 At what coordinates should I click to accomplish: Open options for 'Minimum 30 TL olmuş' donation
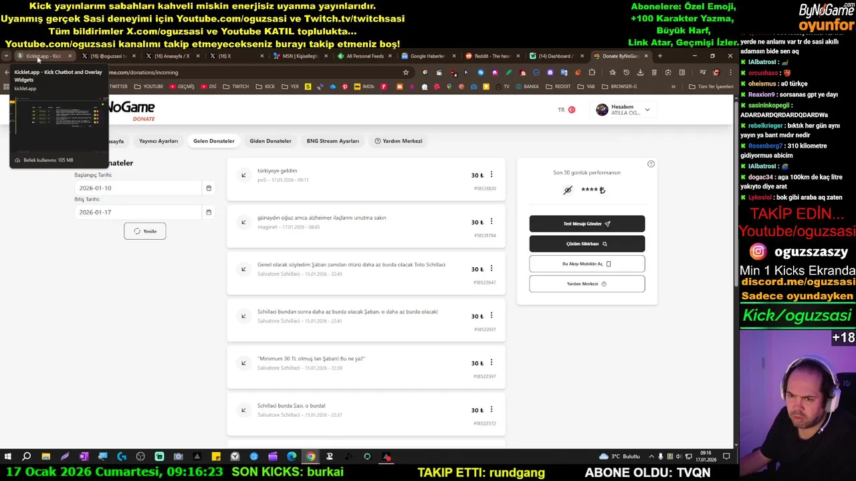492,362
